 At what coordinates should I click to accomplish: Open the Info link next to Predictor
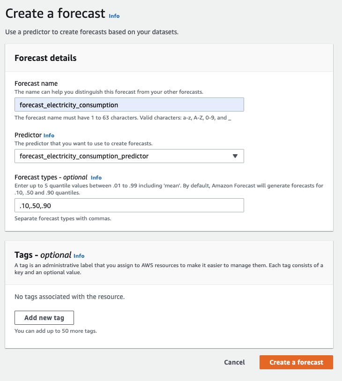click(x=49, y=135)
